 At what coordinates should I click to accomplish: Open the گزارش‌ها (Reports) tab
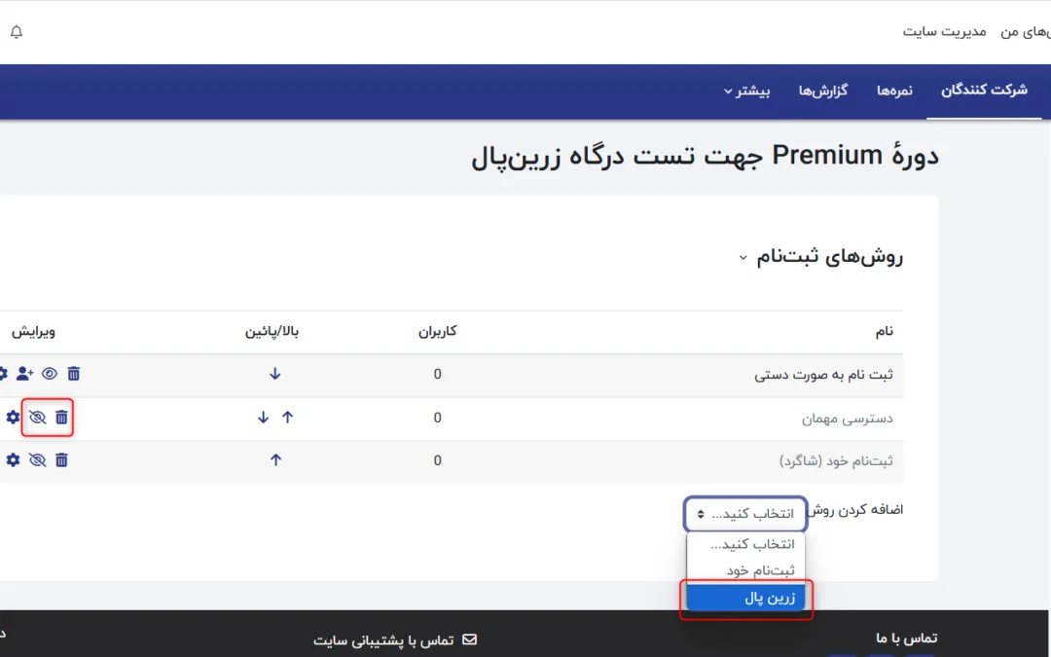pyautogui.click(x=823, y=91)
